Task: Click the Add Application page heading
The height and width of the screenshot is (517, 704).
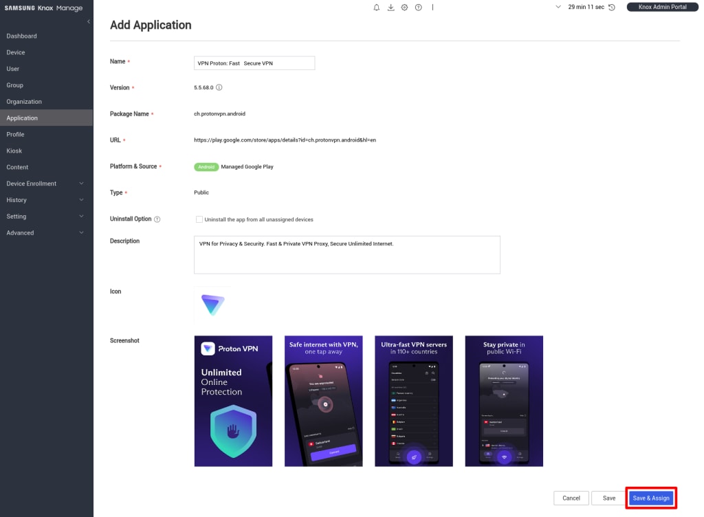Action: pyautogui.click(x=151, y=25)
